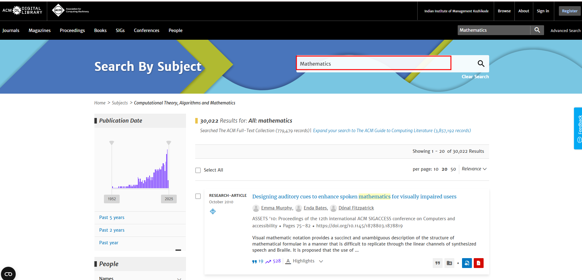Expand the Names filter under People

pyautogui.click(x=179, y=278)
